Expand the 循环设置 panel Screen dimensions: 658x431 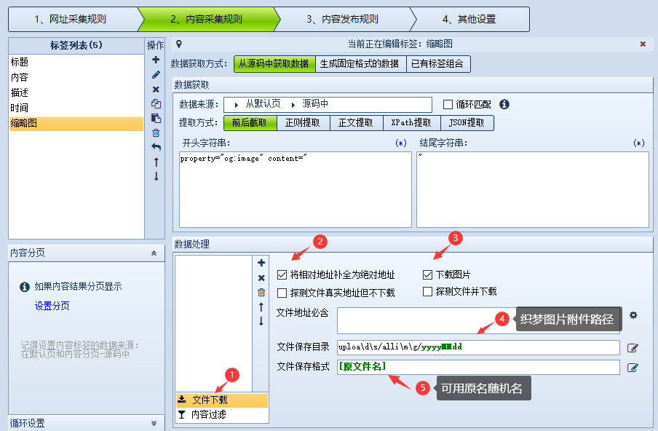154,423
